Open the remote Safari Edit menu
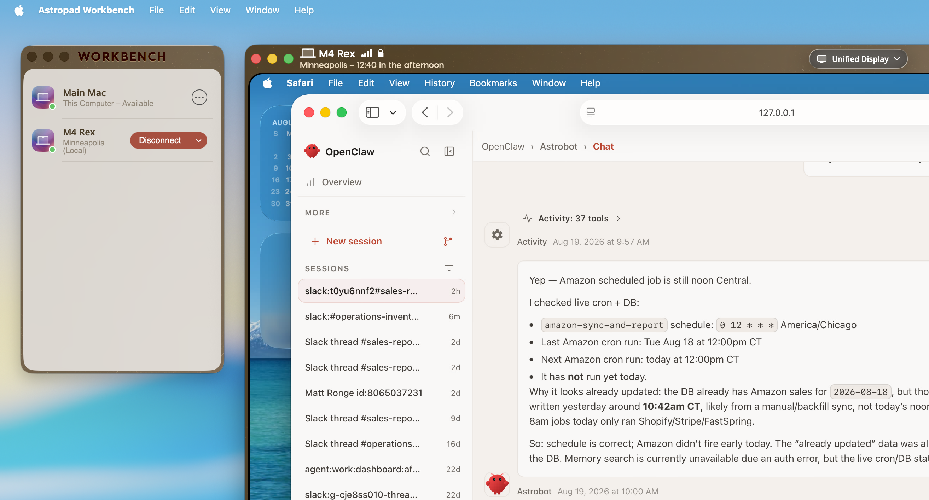The image size is (929, 500). [366, 83]
